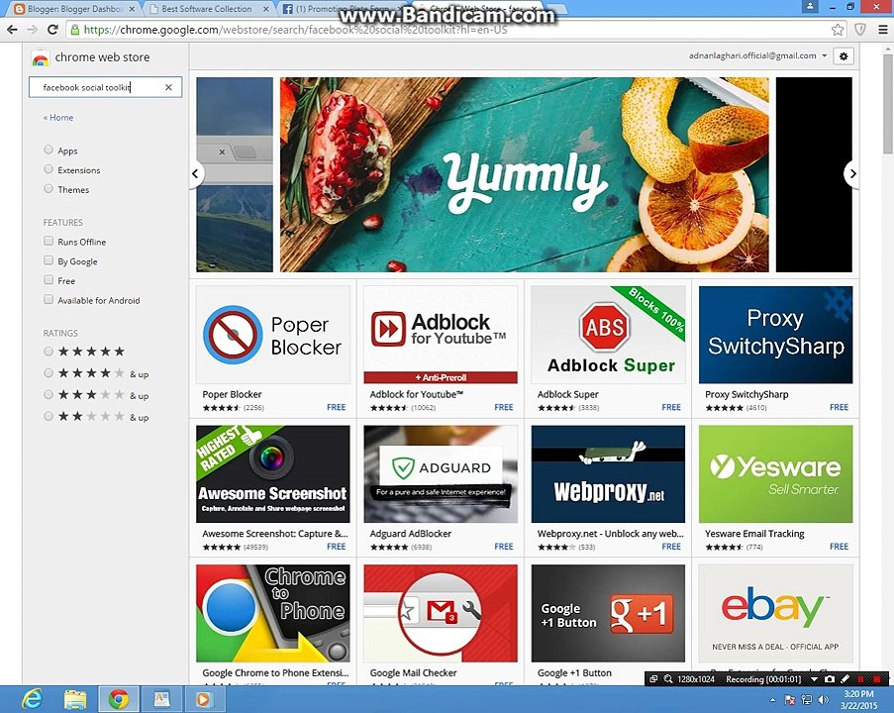
Task: Show next banner in the carousel
Action: (851, 173)
